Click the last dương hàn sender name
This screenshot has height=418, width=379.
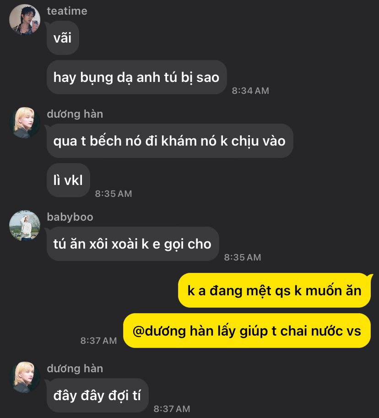75,369
